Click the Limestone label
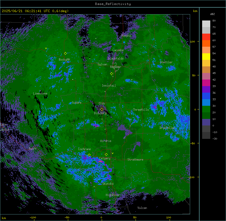226x221 pixels. 40,93
